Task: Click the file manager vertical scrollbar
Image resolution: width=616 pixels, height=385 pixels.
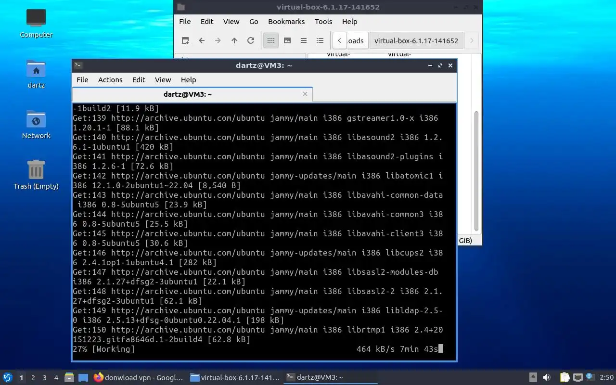Action: [x=476, y=171]
